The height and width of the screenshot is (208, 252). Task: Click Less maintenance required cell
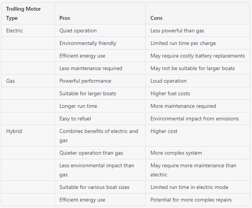tap(91, 68)
